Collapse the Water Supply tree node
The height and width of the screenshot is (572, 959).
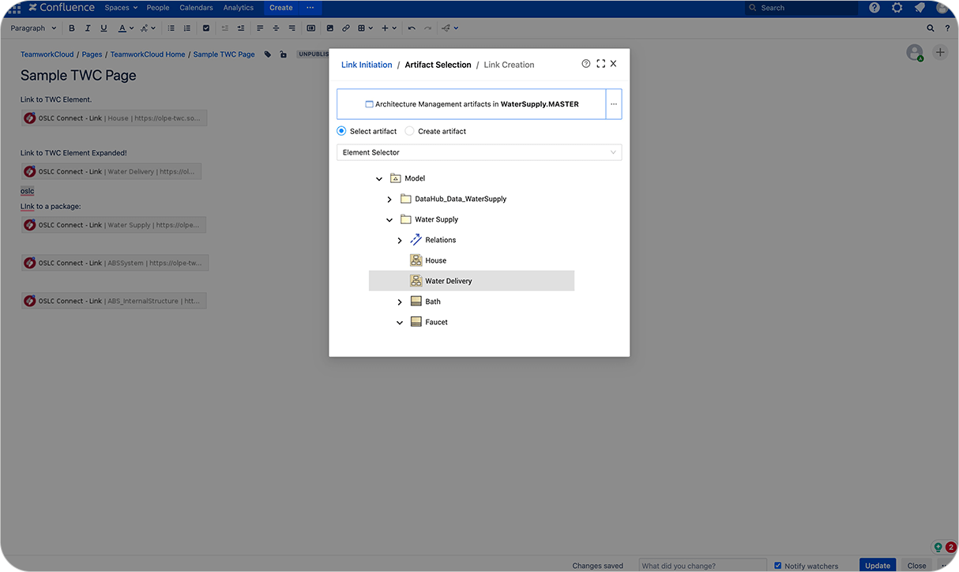click(389, 219)
